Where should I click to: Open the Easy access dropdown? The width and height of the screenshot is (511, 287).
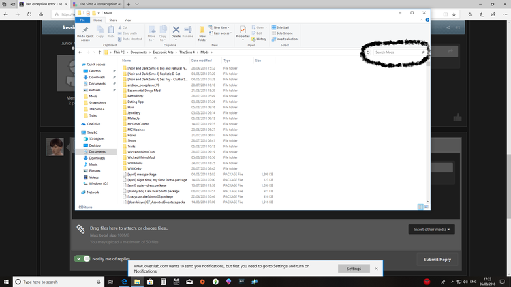click(220, 33)
